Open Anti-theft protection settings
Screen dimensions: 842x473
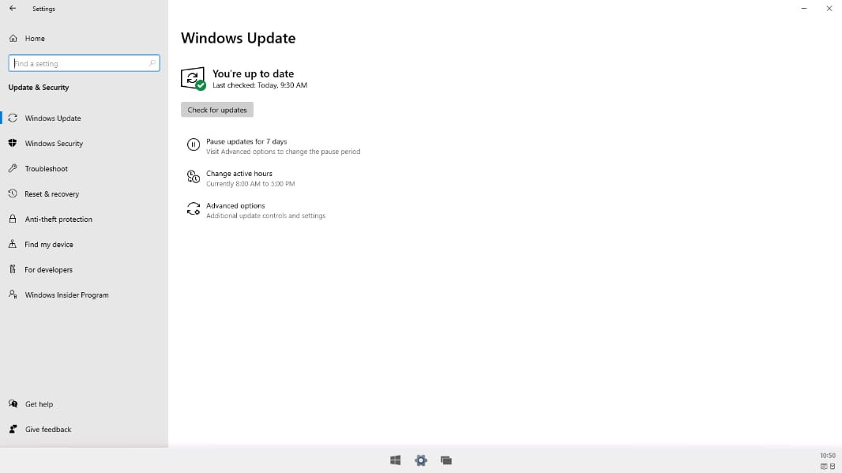coord(58,219)
